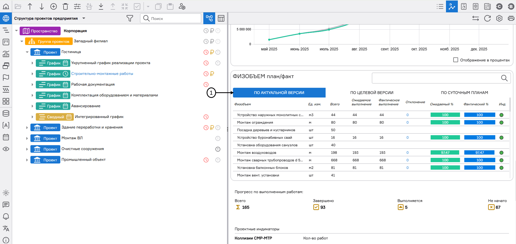Screen dimensions: 516x244
Task: Click the ПО АКТУАЛЬНОЙ ВЕРСИИ button
Action: pyautogui.click(x=279, y=93)
